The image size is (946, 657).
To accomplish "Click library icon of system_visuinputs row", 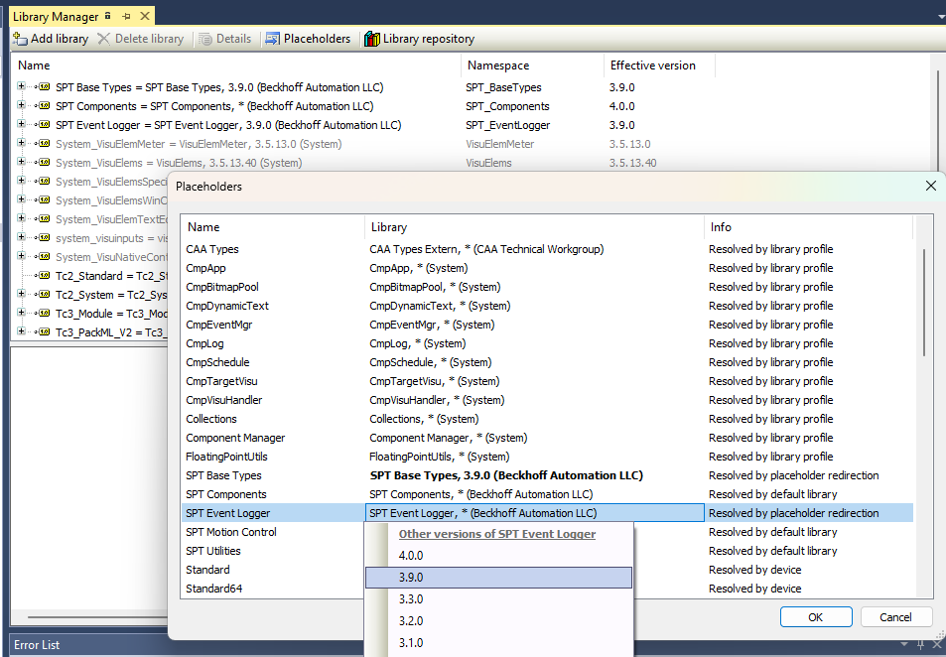I will tap(44, 238).
